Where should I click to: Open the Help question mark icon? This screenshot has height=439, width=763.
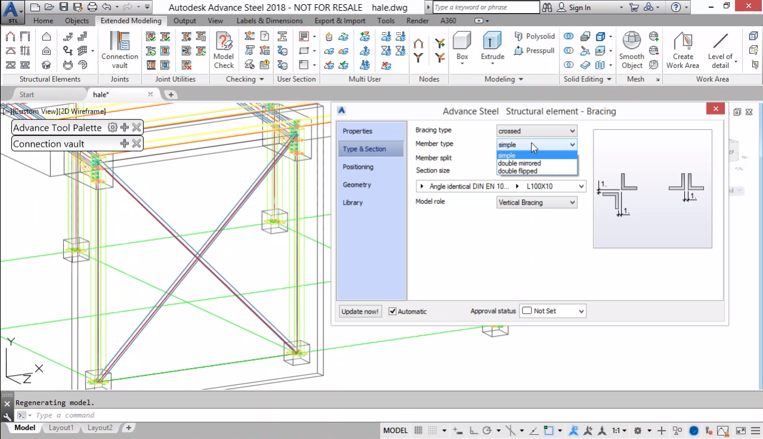675,7
